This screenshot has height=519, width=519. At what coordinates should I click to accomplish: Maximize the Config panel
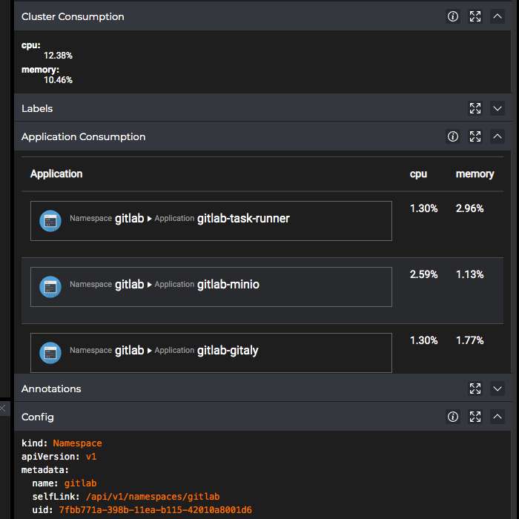(475, 417)
